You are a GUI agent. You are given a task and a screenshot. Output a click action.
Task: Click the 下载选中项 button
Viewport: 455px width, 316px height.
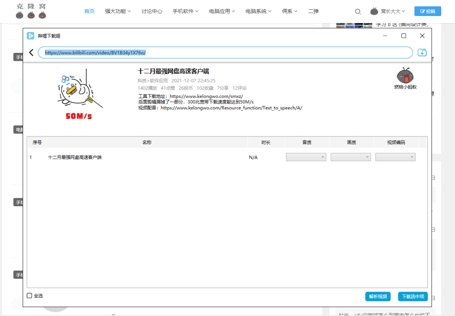[413, 296]
